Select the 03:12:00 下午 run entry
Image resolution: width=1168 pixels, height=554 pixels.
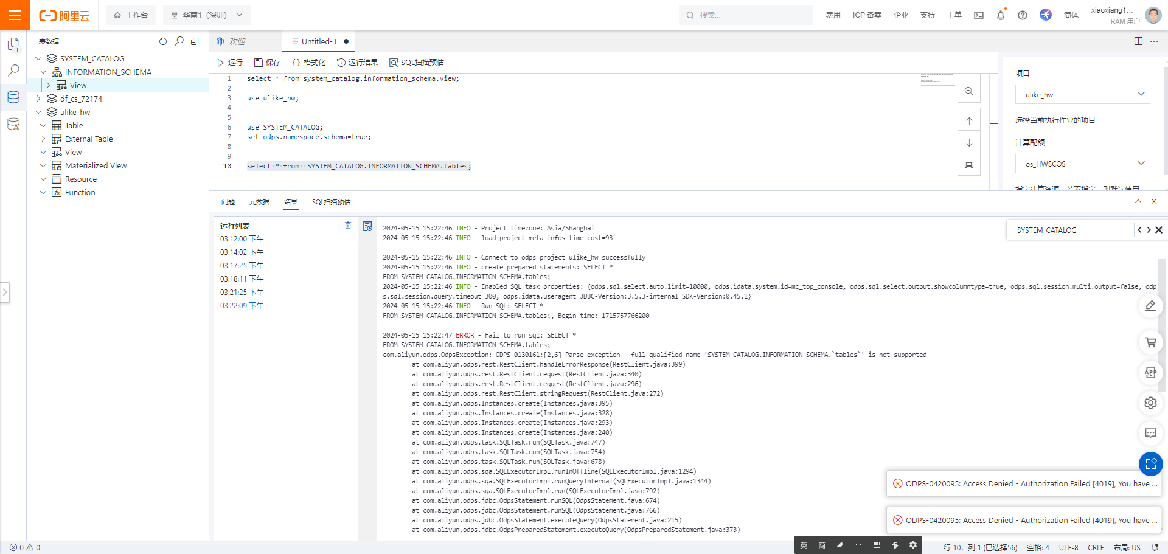[x=242, y=239]
